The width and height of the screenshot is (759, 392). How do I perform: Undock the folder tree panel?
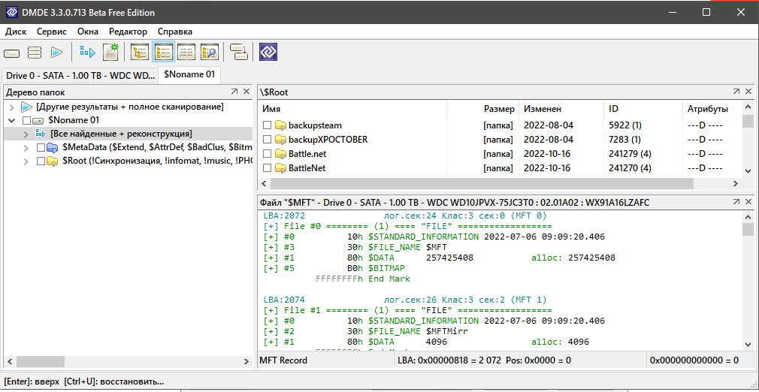234,92
